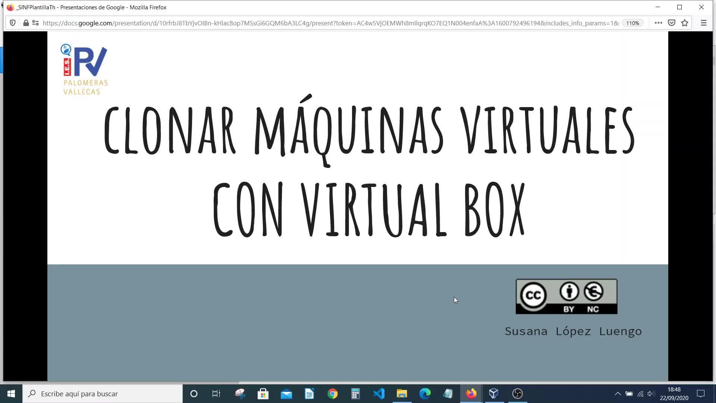Save page to Pocket
This screenshot has height=403, width=716.
click(x=672, y=23)
